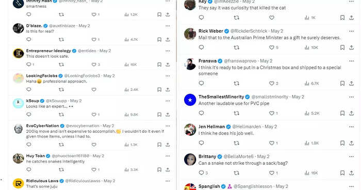Image resolution: width=361 pixels, height=190 pixels.
Task: Reply to Entrepreneur Ideology's comment
Action: 29,65
